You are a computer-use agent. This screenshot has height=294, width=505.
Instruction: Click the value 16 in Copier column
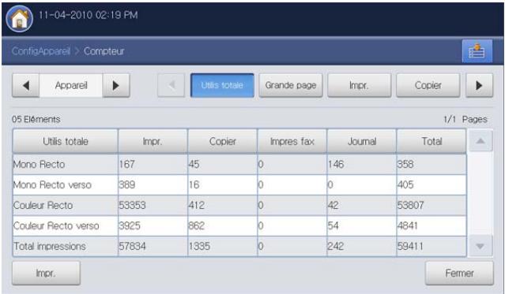pyautogui.click(x=194, y=185)
